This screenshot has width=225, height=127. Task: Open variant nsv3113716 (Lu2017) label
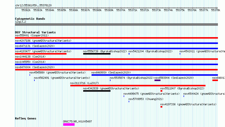(84, 83)
